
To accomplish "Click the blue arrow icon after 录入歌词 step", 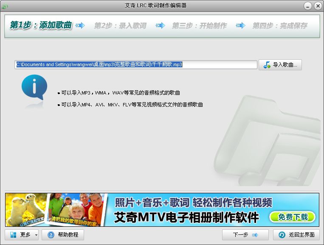I will point(161,25).
